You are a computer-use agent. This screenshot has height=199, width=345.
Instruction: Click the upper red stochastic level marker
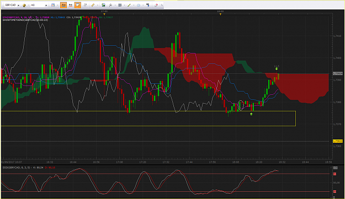(335, 174)
